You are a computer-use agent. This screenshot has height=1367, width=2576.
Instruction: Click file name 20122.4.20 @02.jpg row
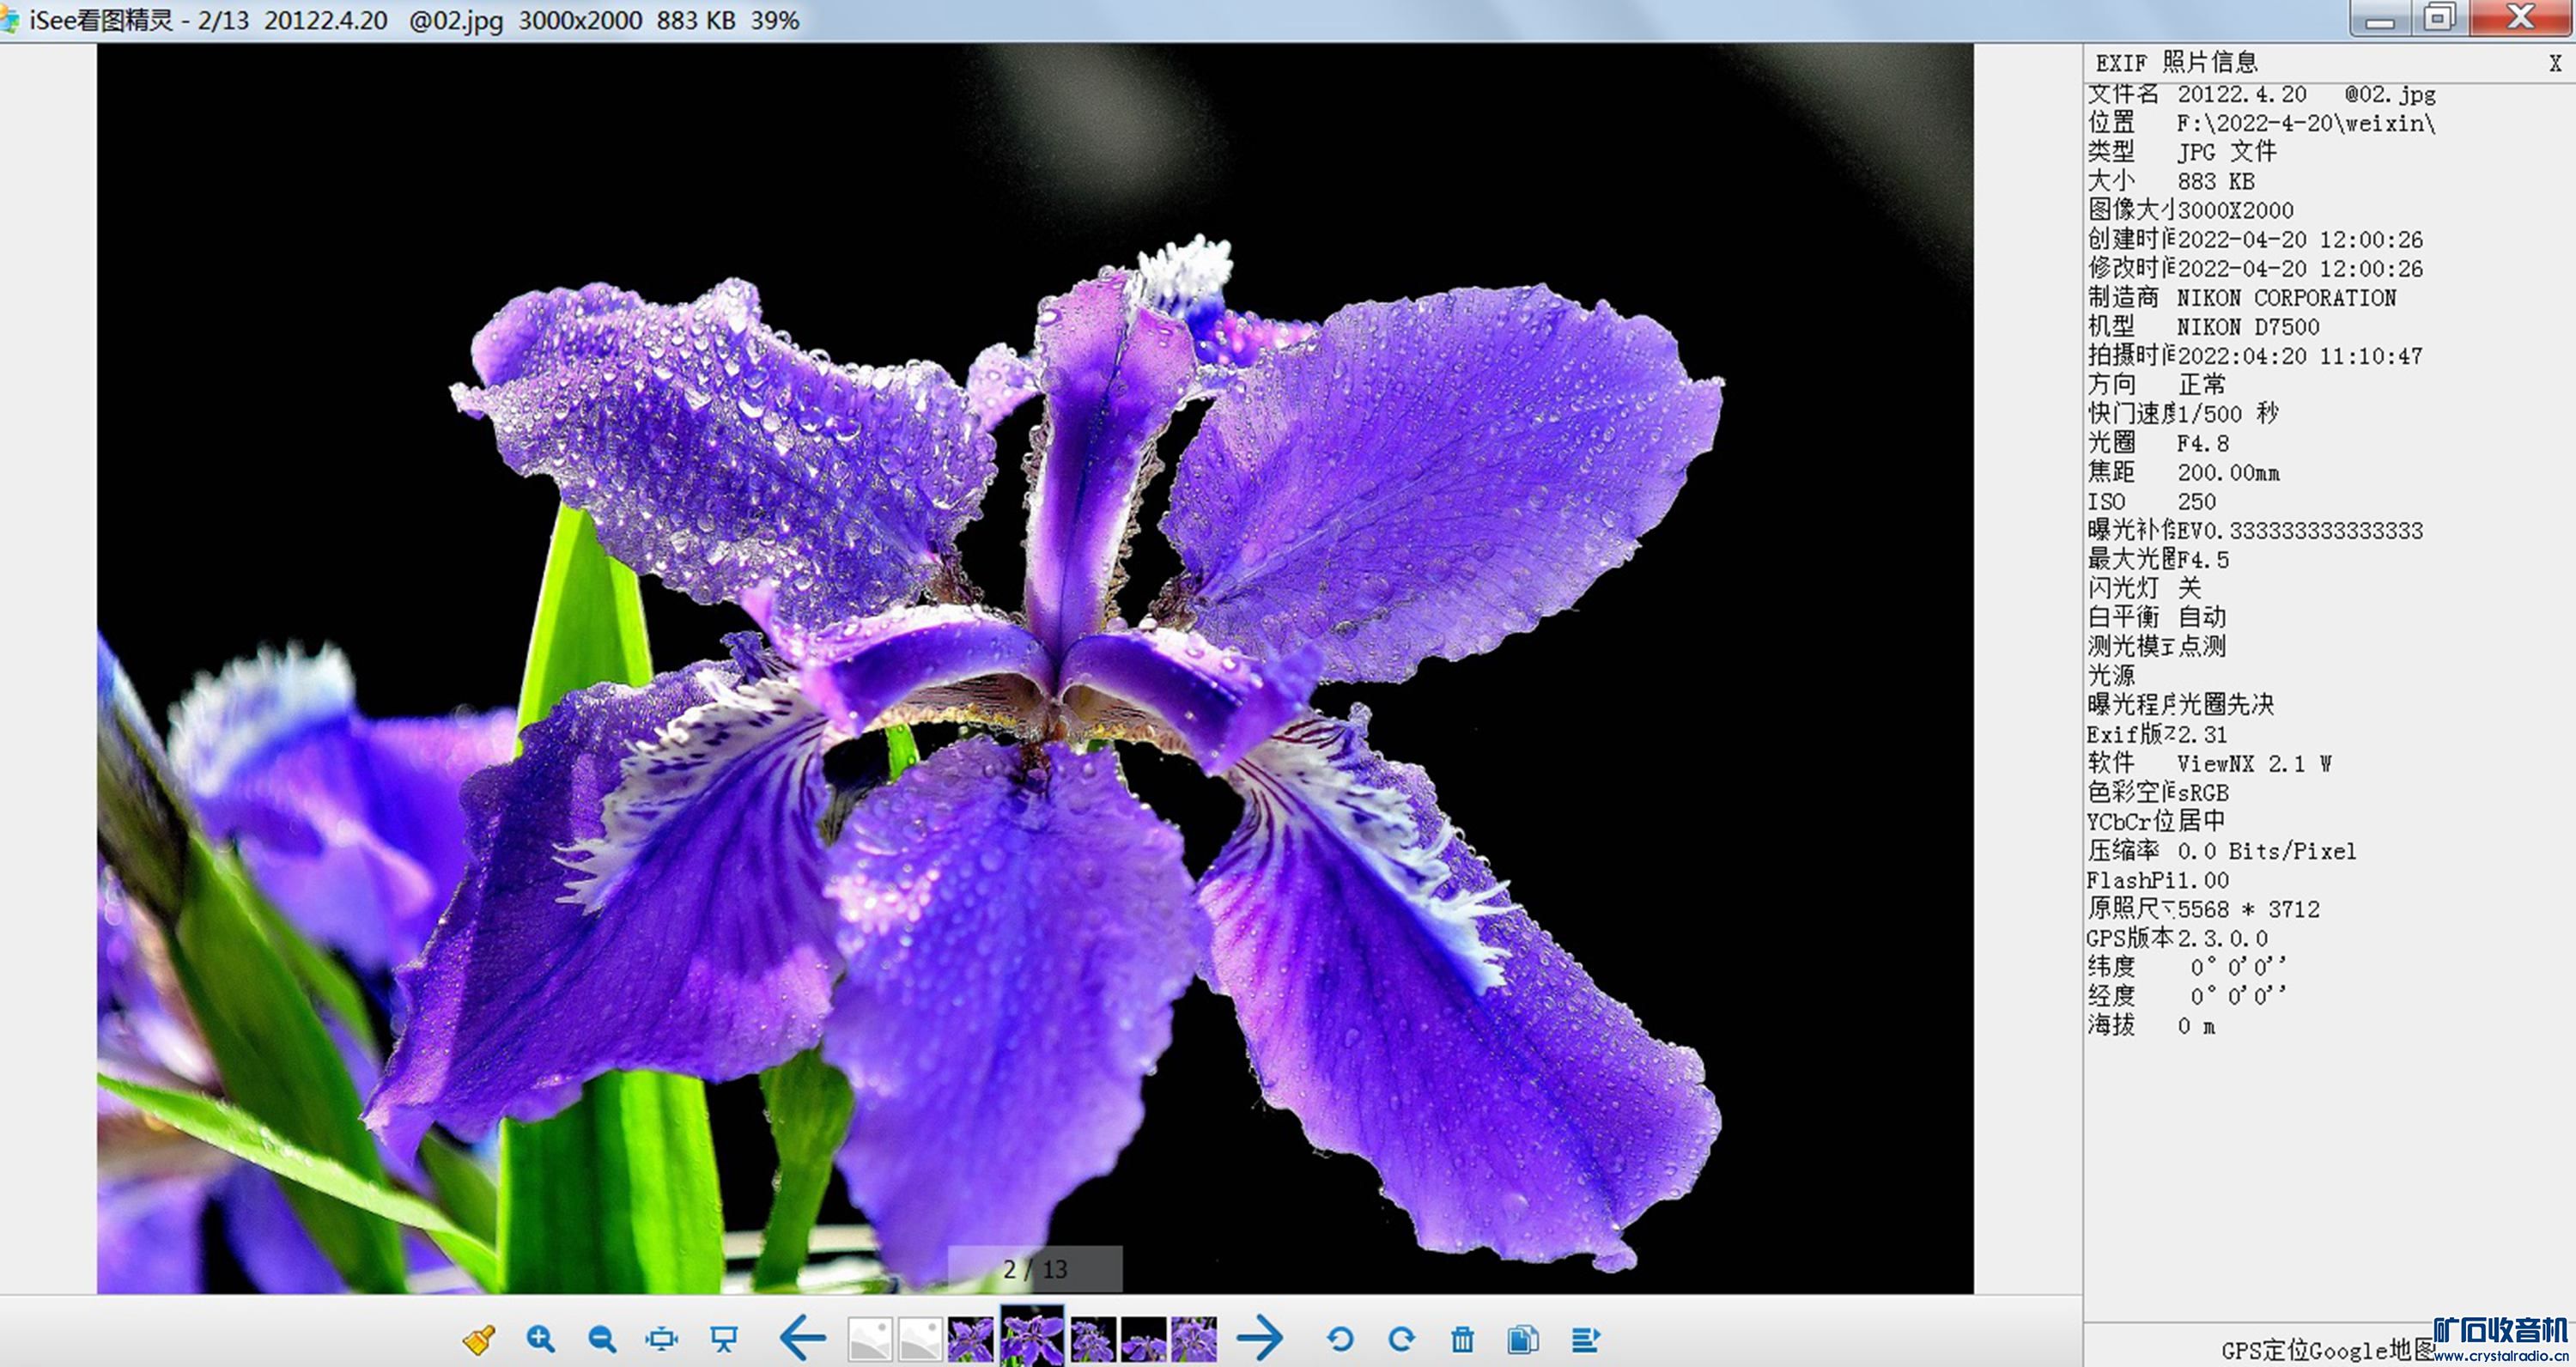[x=2262, y=94]
